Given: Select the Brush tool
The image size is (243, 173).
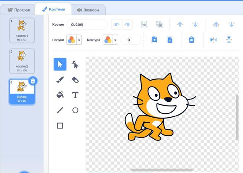Looking at the screenshot, I should click(60, 80).
